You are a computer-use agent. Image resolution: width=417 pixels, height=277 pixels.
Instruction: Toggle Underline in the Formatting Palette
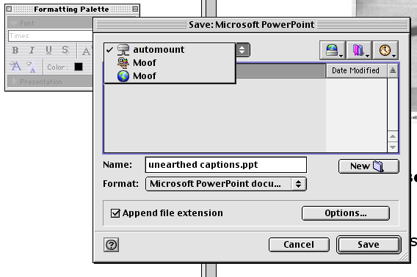pos(48,50)
